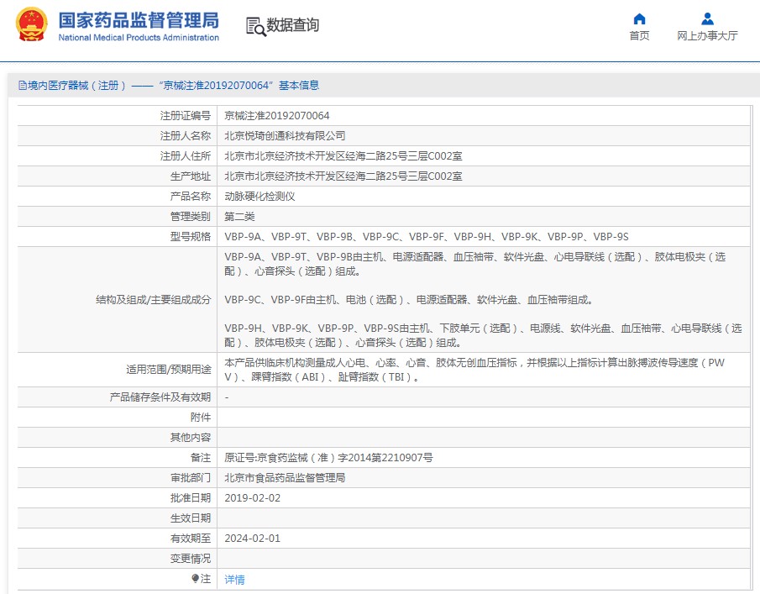The width and height of the screenshot is (760, 594).
Task: Click the 数据查询 heading text
Action: 293,24
